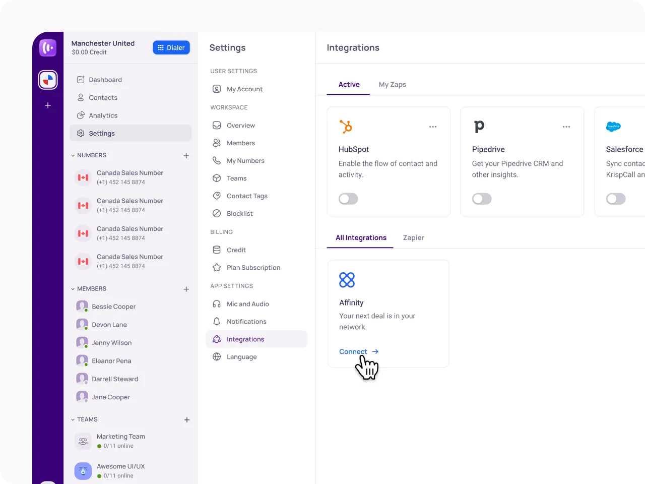645x484 pixels.
Task: Open HubSpot card more options menu
Action: coord(433,127)
